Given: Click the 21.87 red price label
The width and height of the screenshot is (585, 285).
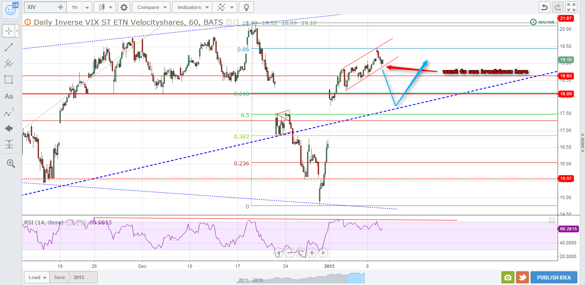Looking at the screenshot, I should 566,18.
